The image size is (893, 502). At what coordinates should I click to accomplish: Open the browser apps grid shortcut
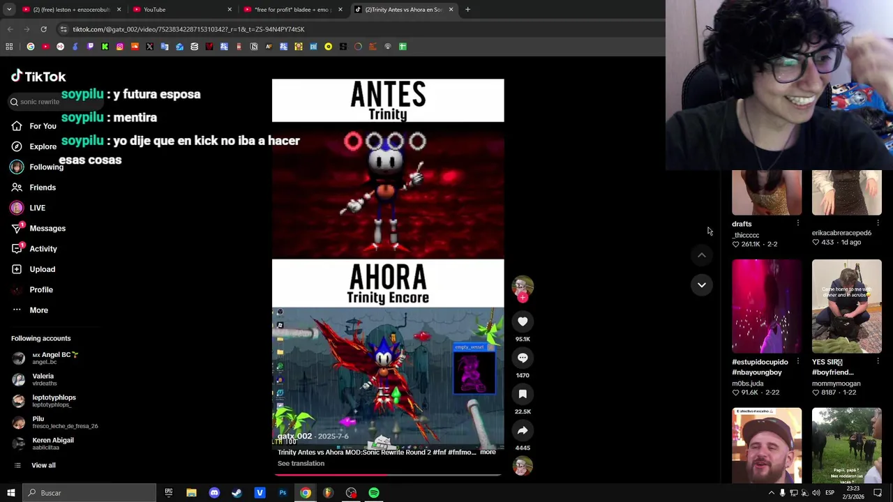point(9,47)
